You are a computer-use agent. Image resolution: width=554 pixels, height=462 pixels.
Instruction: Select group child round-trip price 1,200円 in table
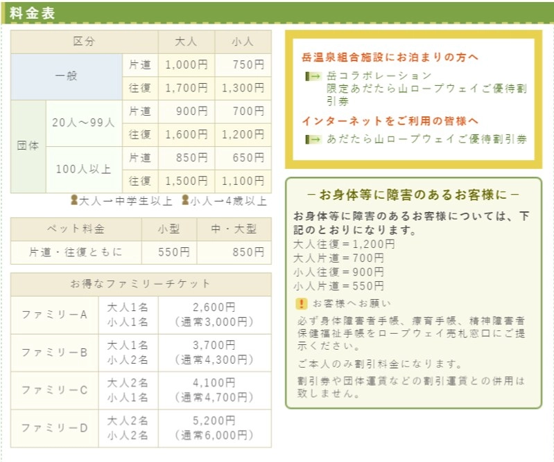[243, 135]
